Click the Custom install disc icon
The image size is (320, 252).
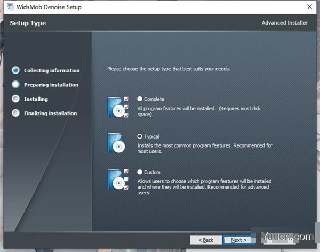pyautogui.click(x=118, y=180)
